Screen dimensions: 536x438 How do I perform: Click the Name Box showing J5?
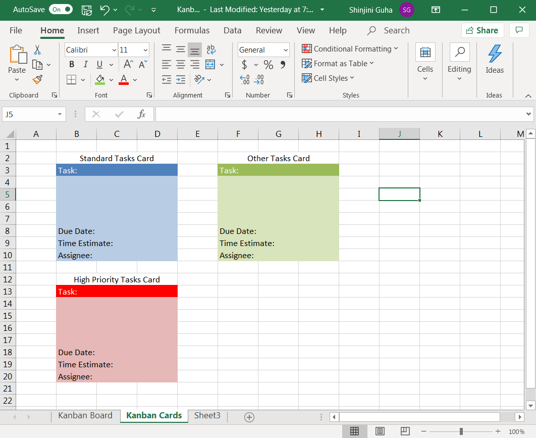pos(29,114)
